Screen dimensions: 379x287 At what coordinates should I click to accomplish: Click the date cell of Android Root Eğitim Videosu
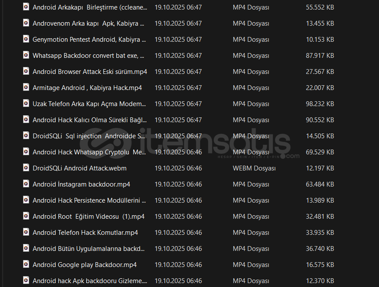coord(178,217)
